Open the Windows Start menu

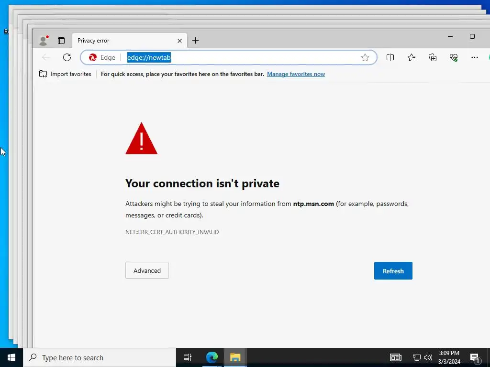coord(11,357)
